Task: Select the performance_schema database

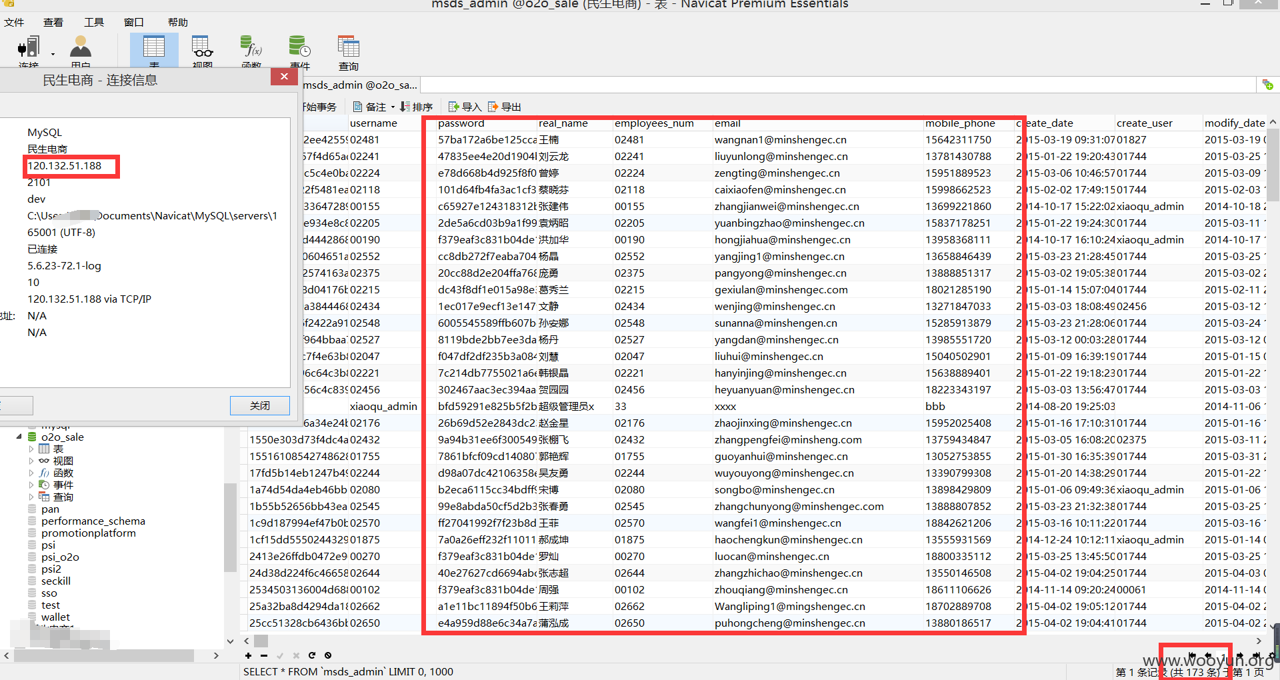Action: [93, 521]
